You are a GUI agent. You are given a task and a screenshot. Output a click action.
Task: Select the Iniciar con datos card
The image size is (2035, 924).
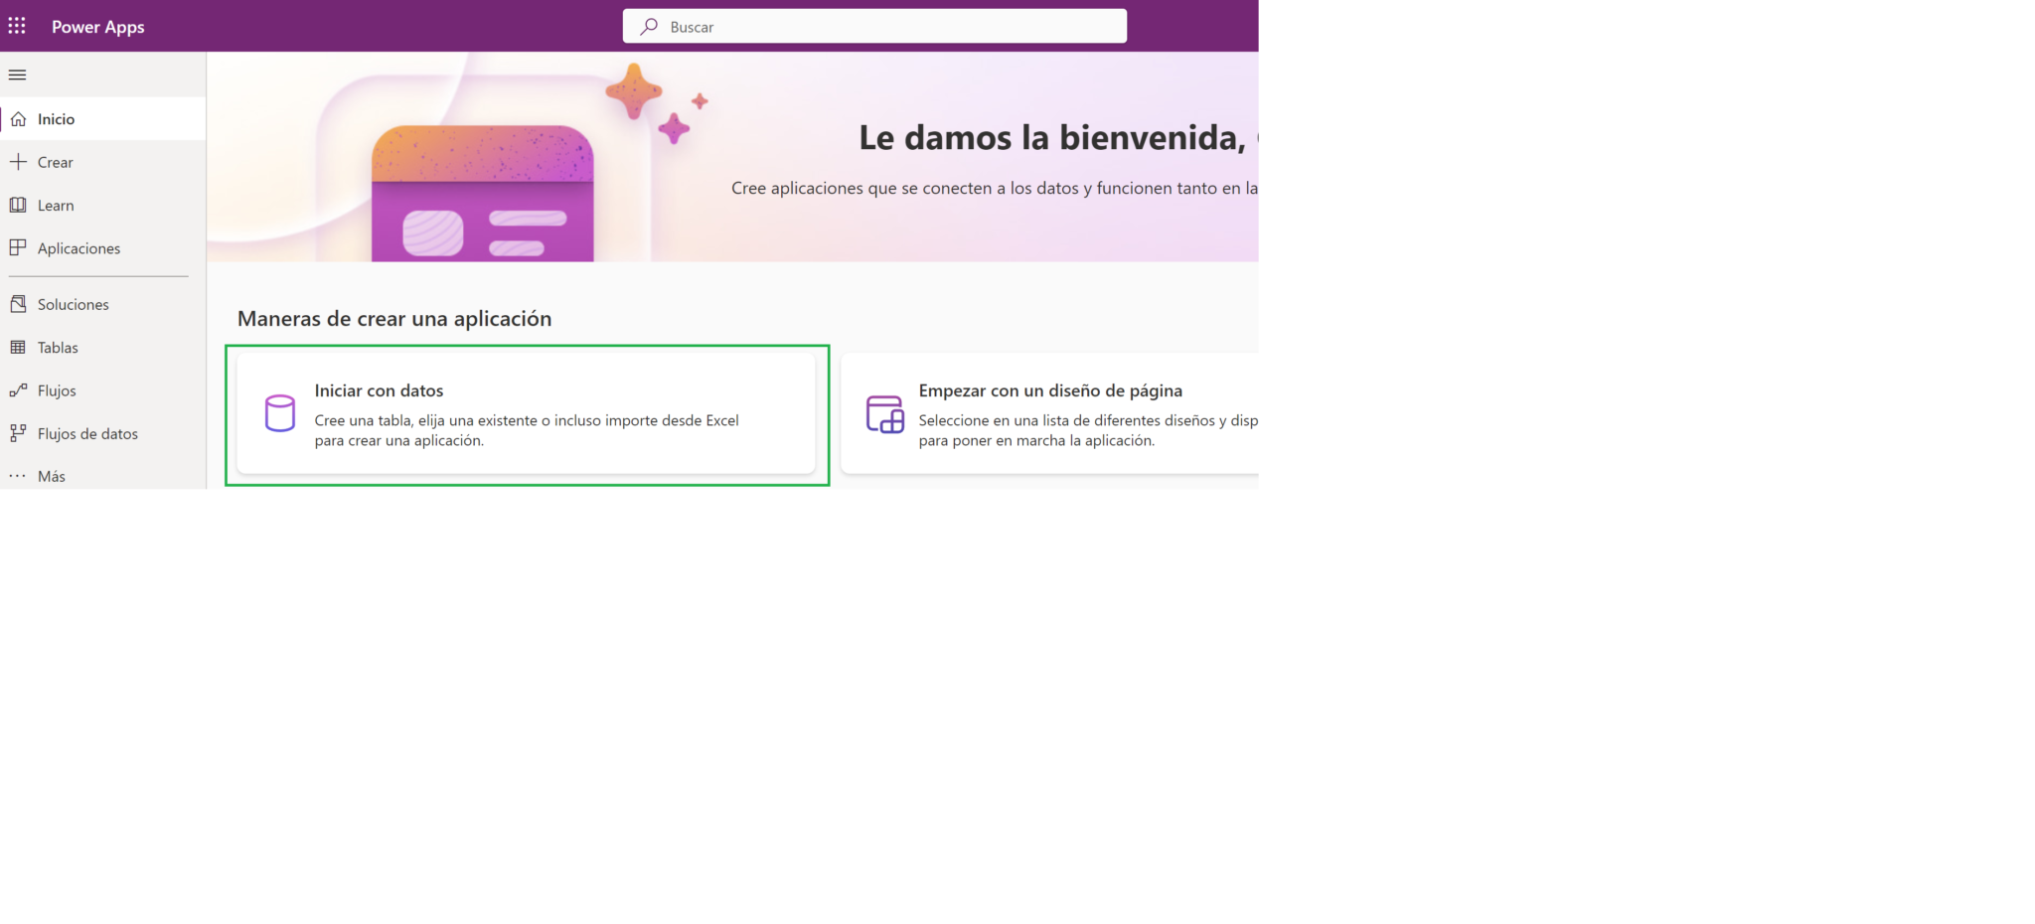point(526,414)
